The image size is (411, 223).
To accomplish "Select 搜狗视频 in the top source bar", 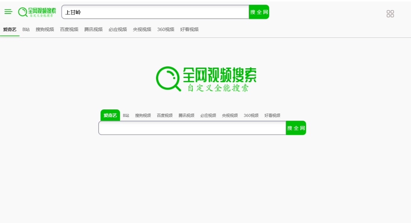I will coord(45,29).
